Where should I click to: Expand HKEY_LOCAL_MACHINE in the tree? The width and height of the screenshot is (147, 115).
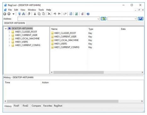point(9,38)
